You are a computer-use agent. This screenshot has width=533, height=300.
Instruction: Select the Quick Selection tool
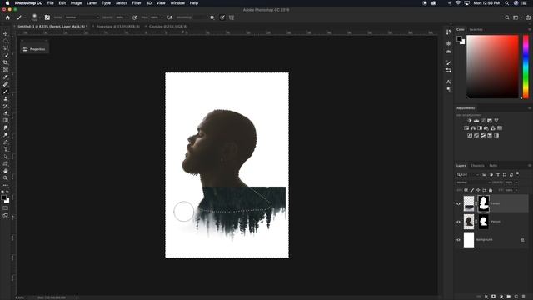(x=6, y=55)
